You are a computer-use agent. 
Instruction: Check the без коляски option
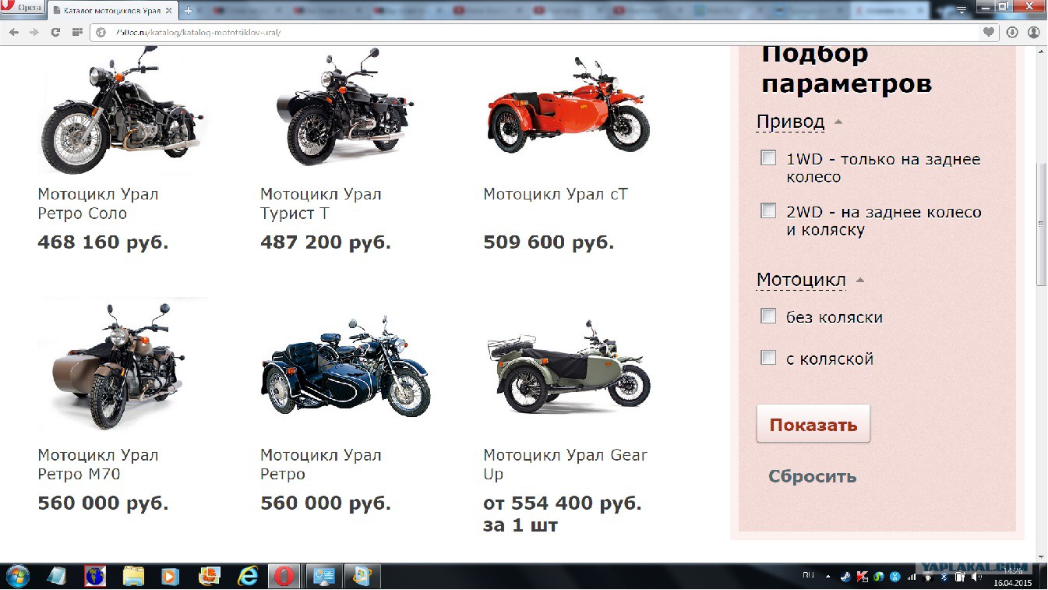(768, 316)
